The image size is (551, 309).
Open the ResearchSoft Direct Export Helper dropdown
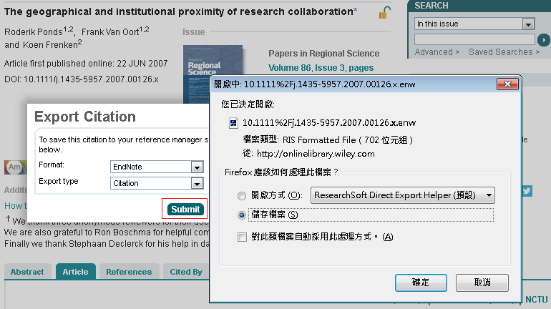[x=403, y=195]
